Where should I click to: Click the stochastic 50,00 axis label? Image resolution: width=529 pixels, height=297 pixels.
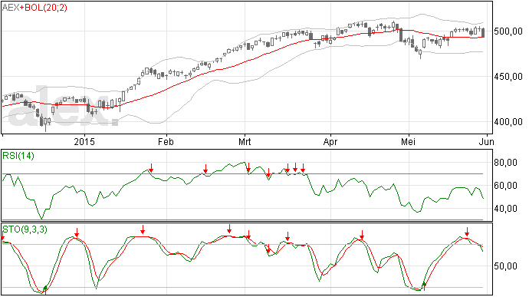(x=505, y=266)
